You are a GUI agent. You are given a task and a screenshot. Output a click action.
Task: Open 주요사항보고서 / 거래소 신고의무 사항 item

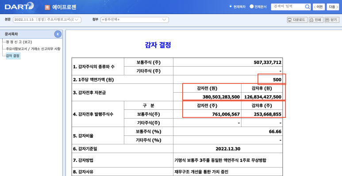33,49
